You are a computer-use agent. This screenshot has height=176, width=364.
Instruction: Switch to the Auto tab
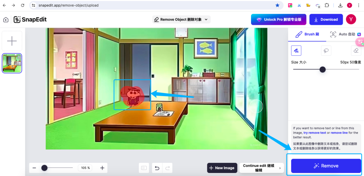tap(345, 34)
